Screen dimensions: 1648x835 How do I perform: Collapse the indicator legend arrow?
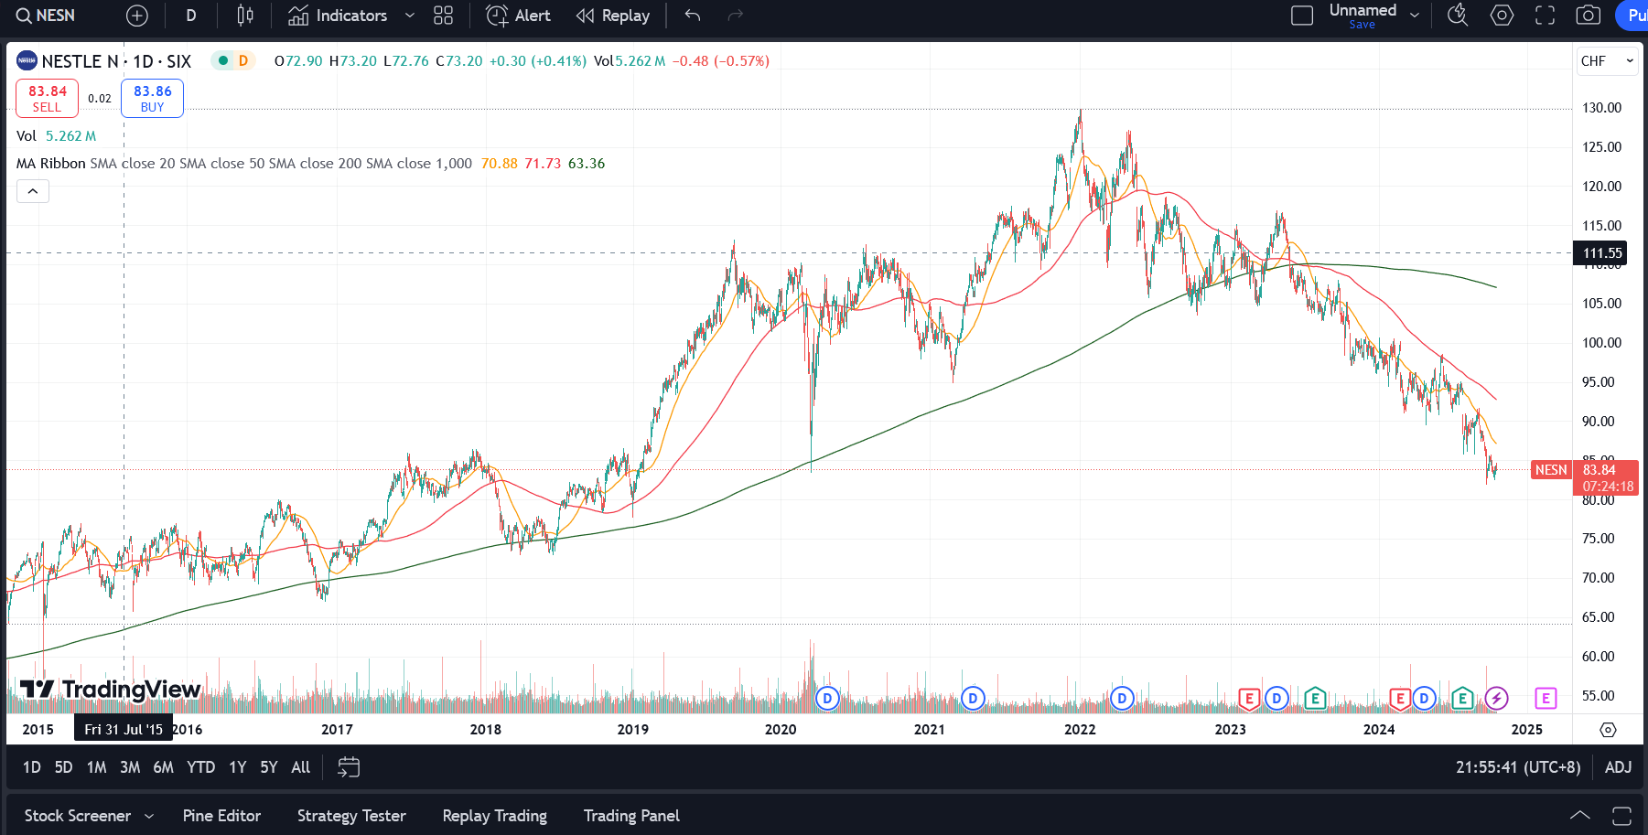pyautogui.click(x=33, y=191)
